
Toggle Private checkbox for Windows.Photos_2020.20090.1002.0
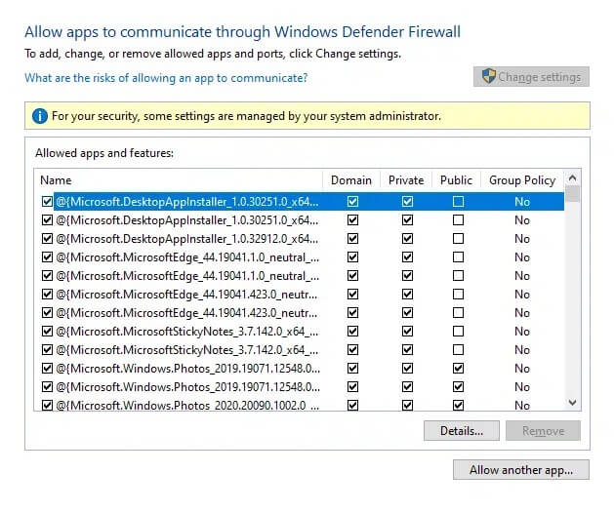(407, 405)
